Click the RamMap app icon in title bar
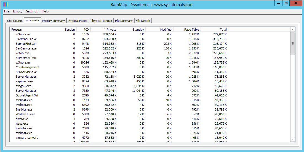The image size is (304, 152). (6, 4)
